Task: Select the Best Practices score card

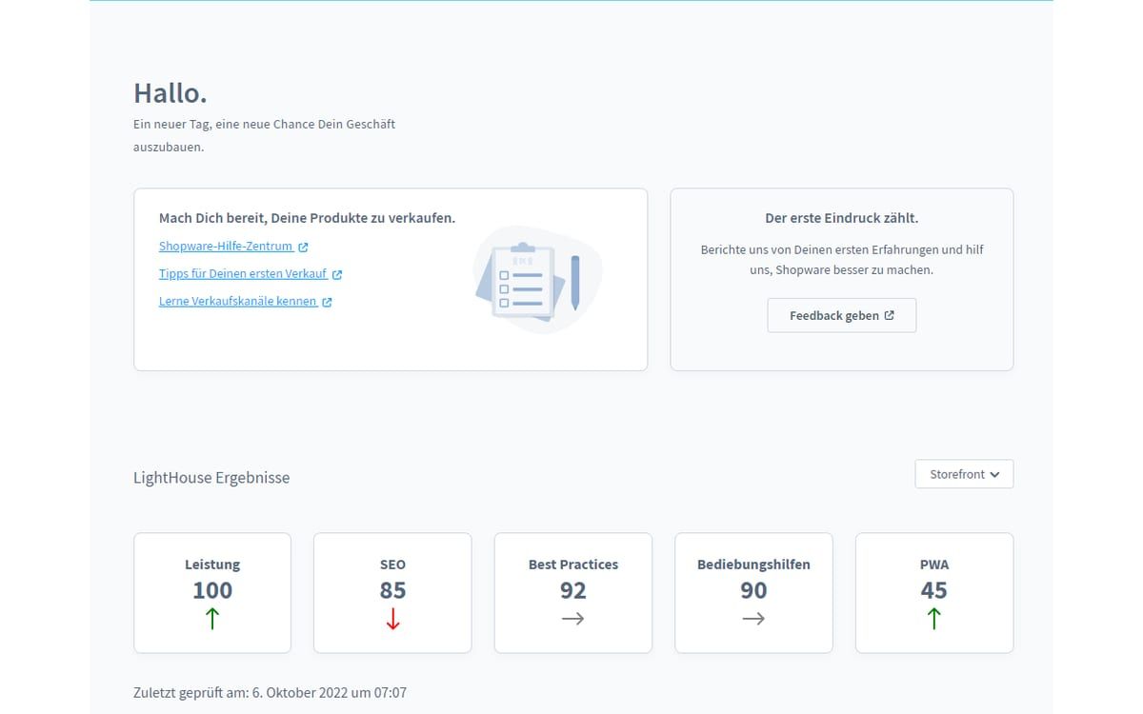Action: pos(573,593)
